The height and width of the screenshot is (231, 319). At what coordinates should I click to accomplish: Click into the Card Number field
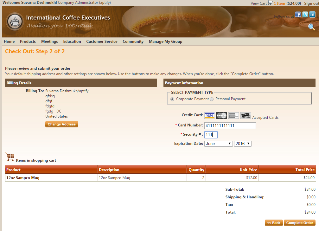point(230,125)
